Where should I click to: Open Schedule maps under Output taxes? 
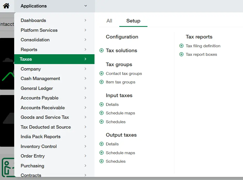tap(120, 153)
